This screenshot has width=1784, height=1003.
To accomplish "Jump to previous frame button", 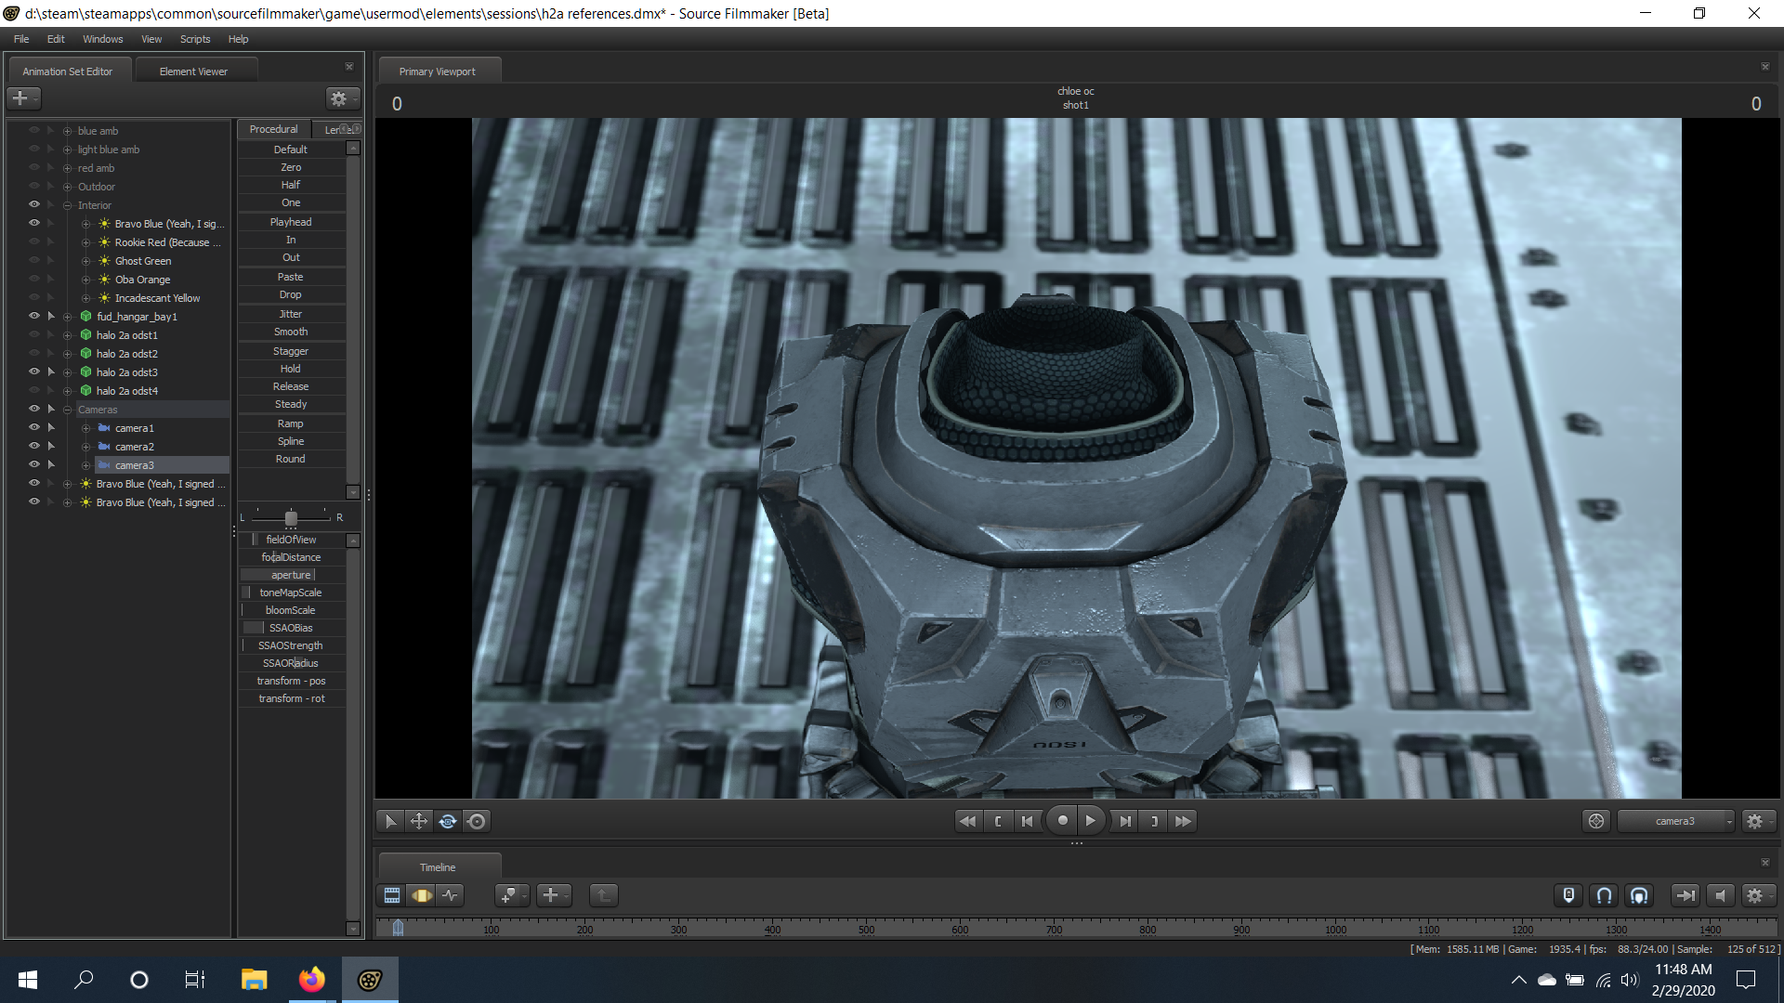I will [1027, 821].
